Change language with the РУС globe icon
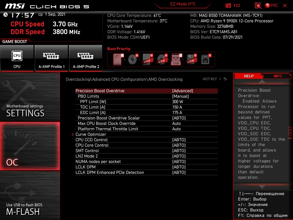 pos(272,5)
